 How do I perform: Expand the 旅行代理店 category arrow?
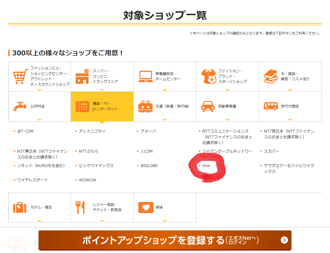pos(290,120)
